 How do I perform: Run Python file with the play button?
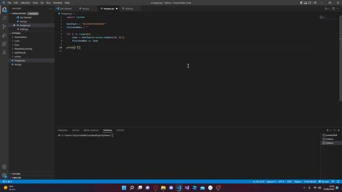(326, 9)
